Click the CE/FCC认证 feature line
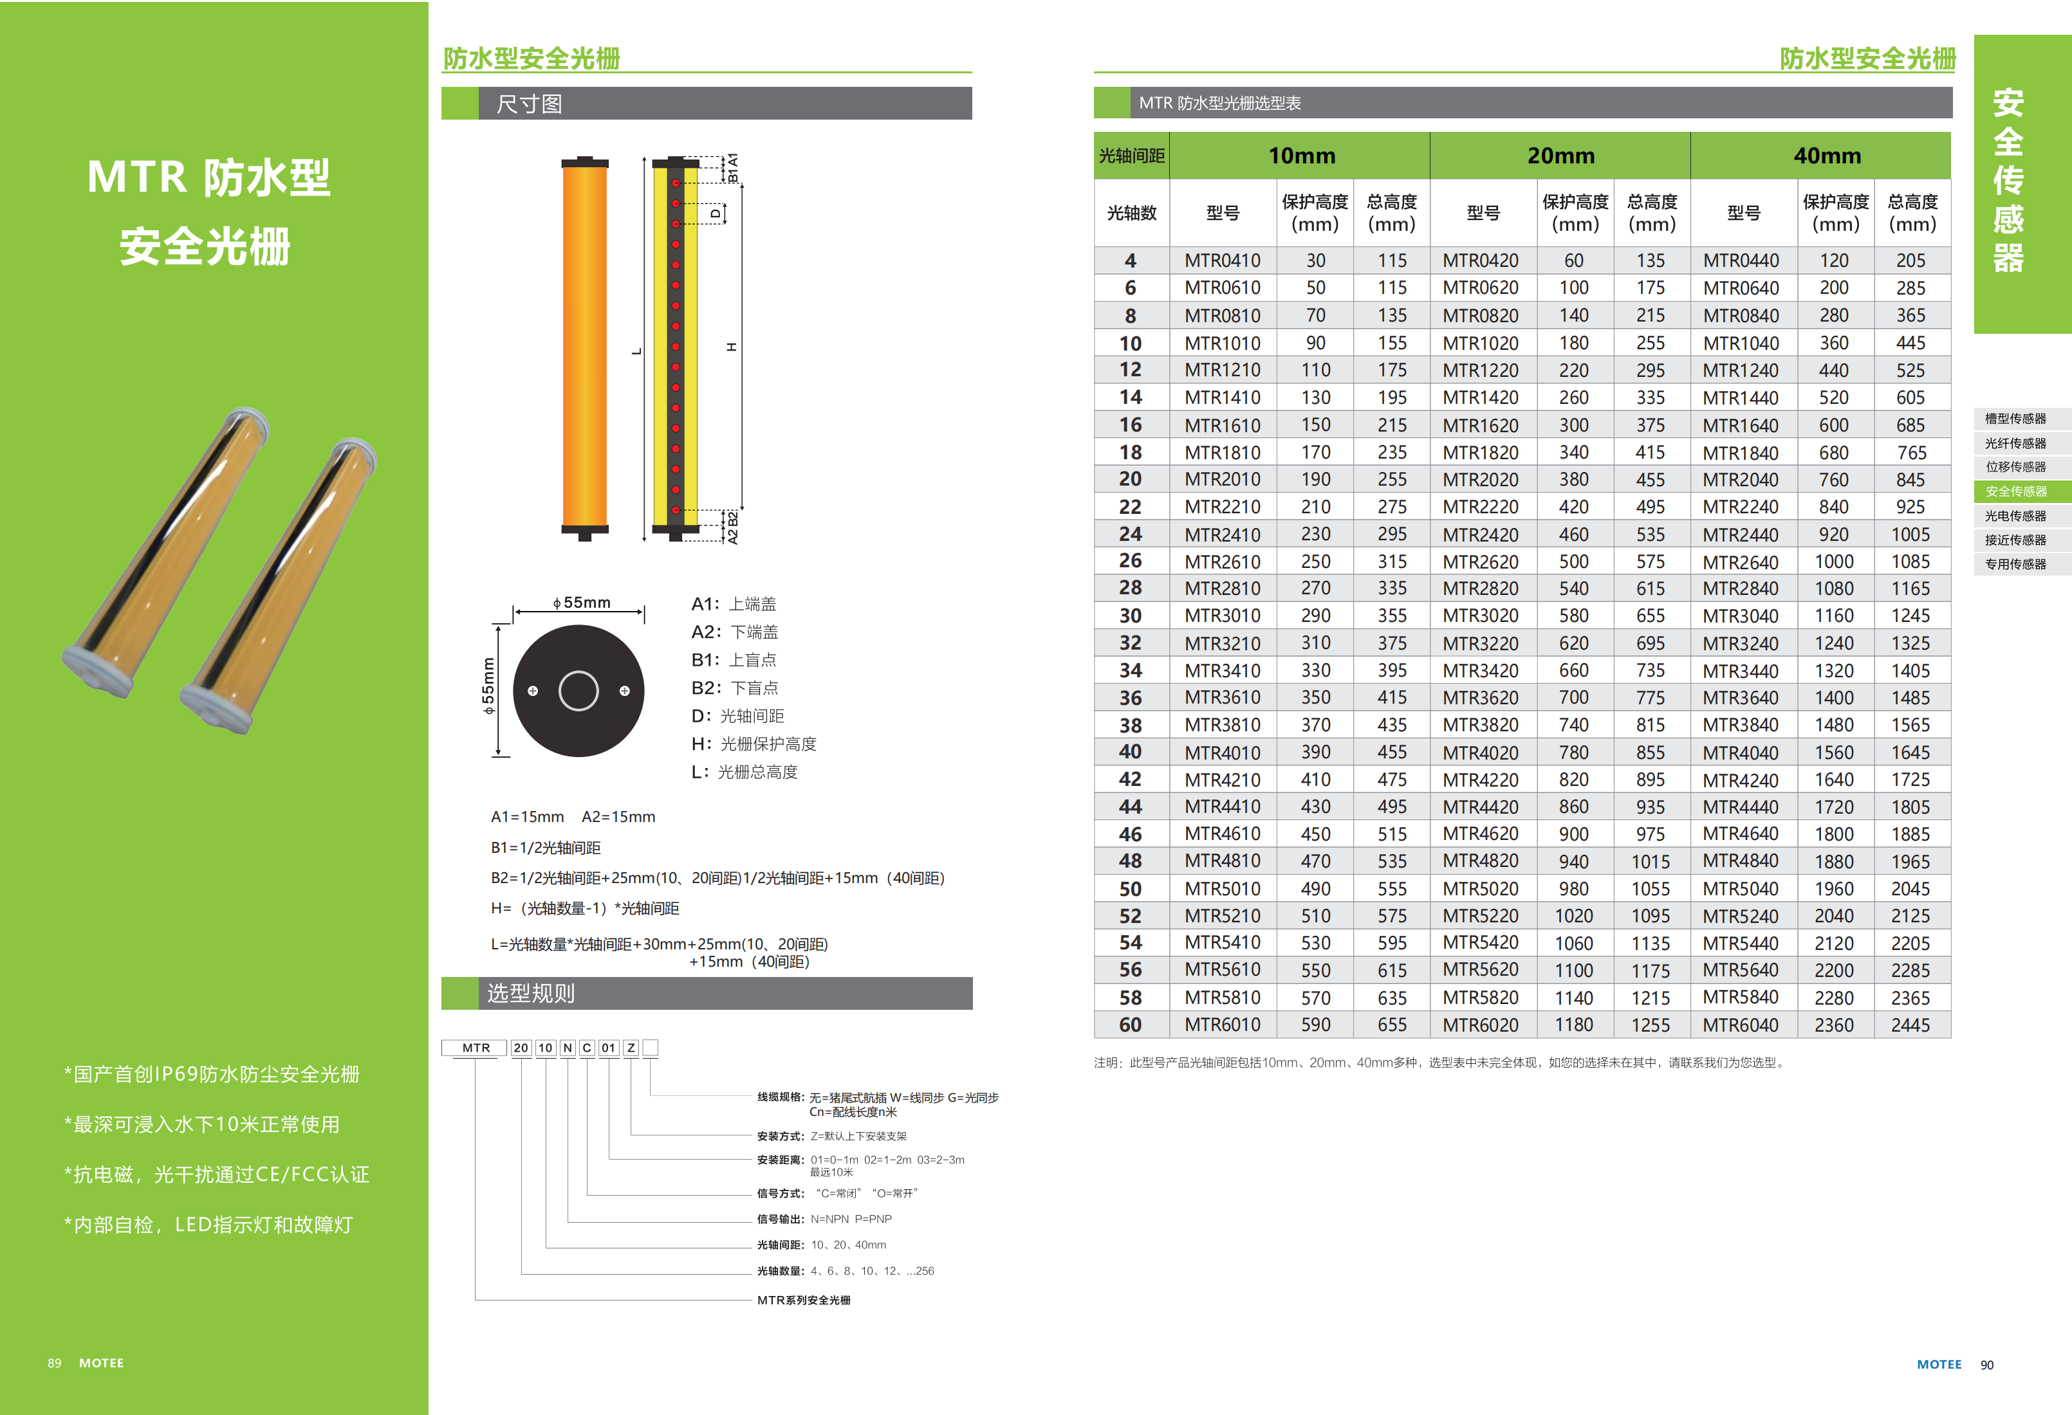The width and height of the screenshot is (2072, 1415). click(216, 1174)
